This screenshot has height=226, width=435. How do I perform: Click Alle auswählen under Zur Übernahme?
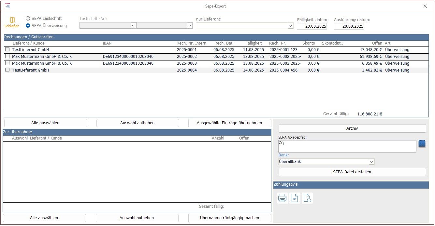[44, 218]
